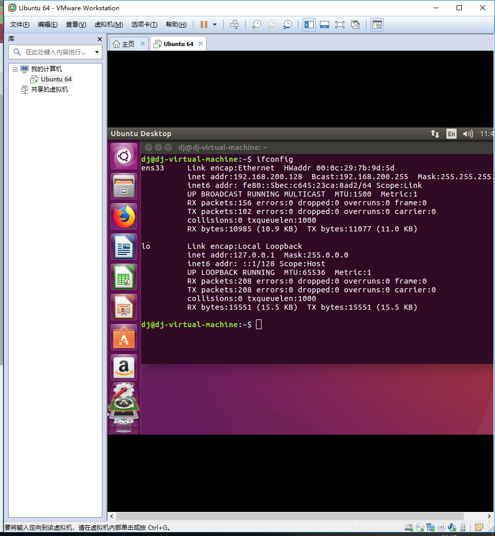Open the sound volume indicator
This screenshot has width=495, height=536.
468,134
